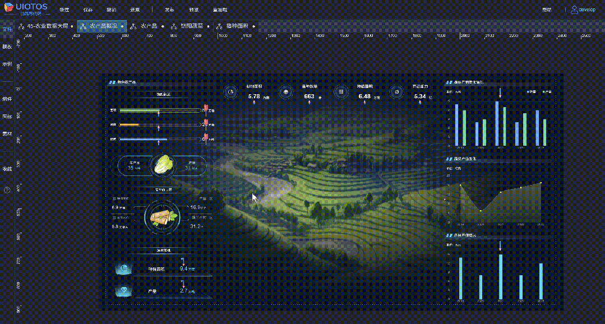Click the blue legend entry in top-right chart
The image size is (605, 324).
coord(532,92)
